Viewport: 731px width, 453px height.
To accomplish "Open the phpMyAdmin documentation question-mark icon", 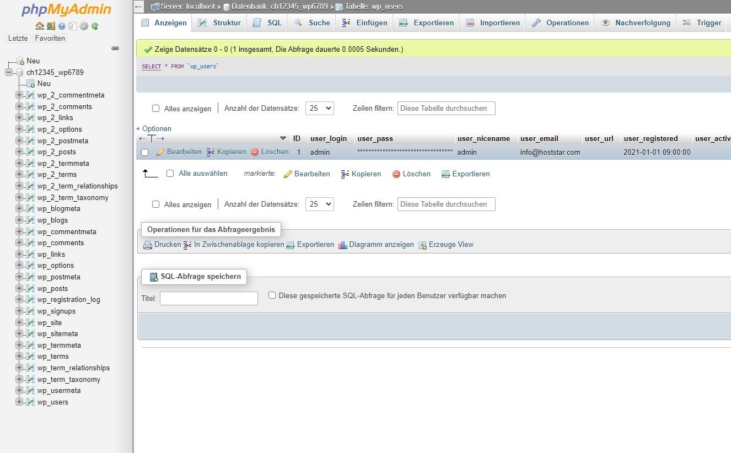I will click(62, 26).
